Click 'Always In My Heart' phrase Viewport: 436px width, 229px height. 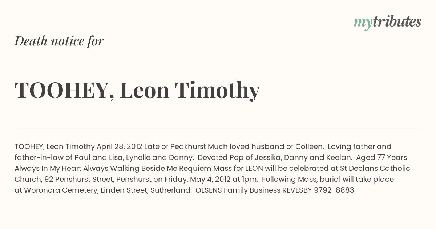tap(48, 168)
